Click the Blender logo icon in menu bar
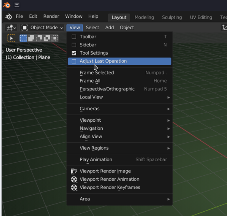The width and height of the screenshot is (227, 216). point(9,17)
